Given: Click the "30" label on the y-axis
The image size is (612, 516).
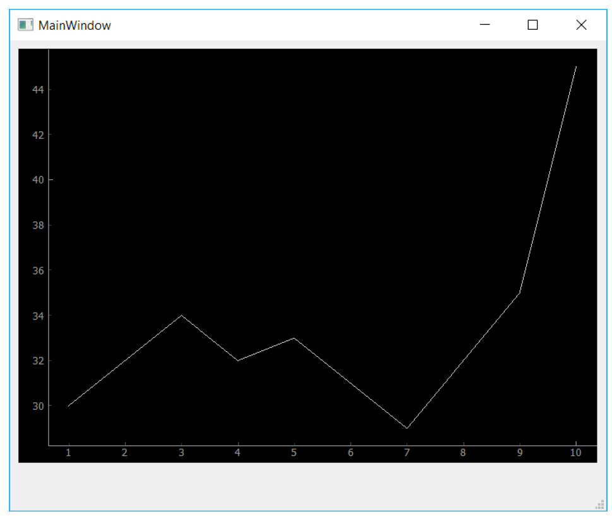Looking at the screenshot, I should coord(37,406).
